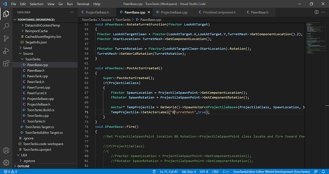Change UTF-8 file encoding
The height and width of the screenshot is (174, 329).
coord(204,172)
